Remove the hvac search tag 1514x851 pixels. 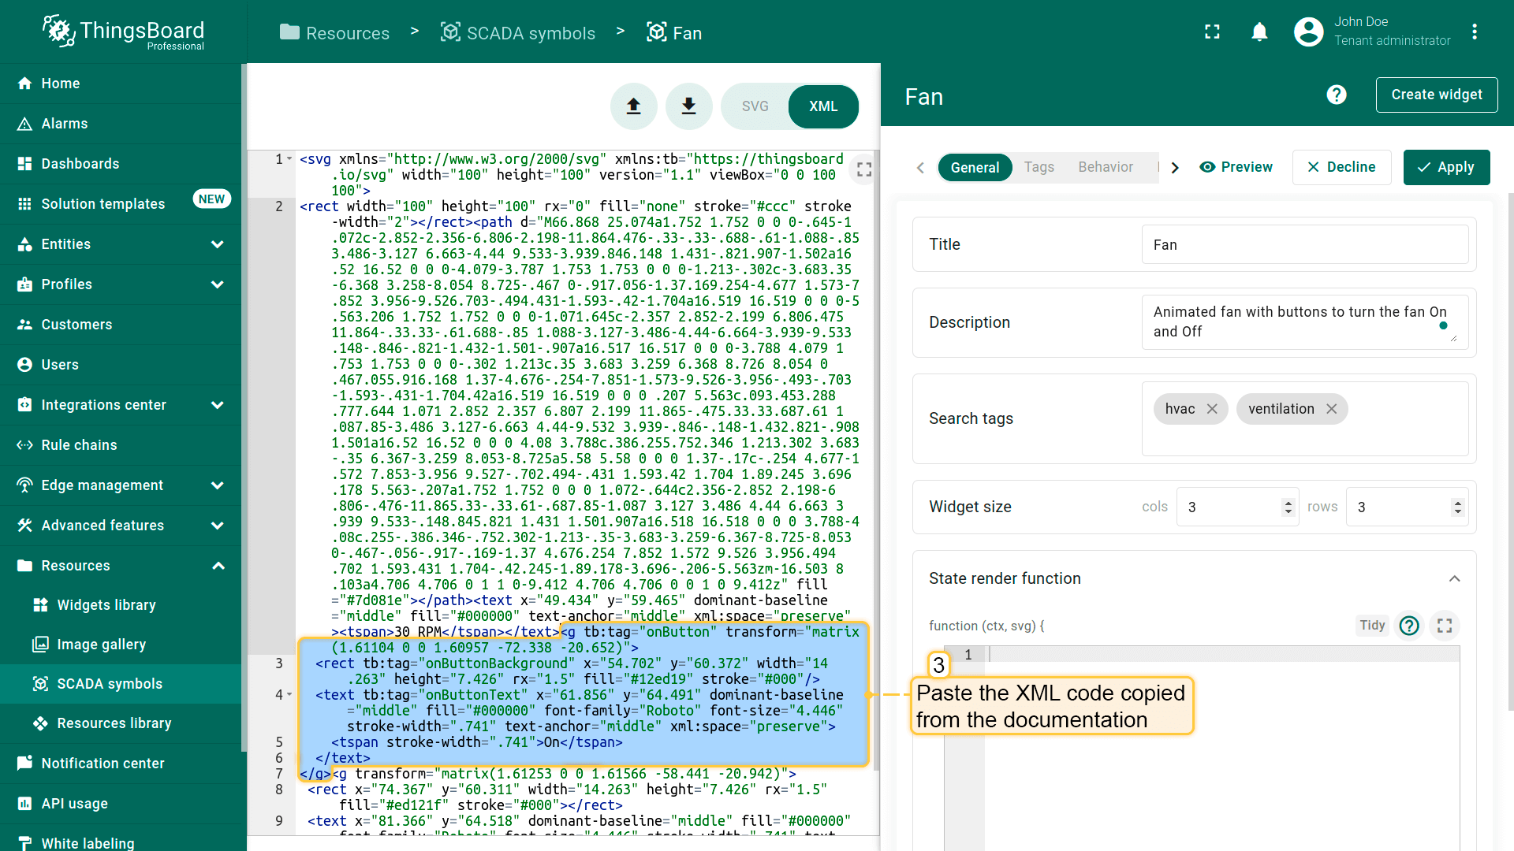pyautogui.click(x=1212, y=409)
